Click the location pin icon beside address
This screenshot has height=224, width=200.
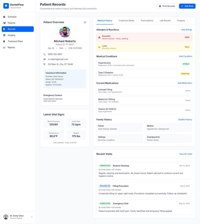44,64
